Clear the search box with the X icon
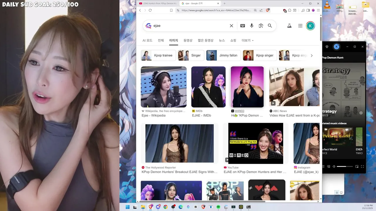This screenshot has width=376, height=211. 231,26
